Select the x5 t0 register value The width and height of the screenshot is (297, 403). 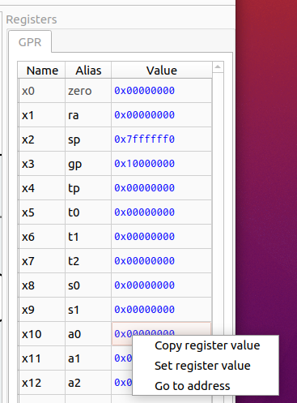[x=161, y=212]
